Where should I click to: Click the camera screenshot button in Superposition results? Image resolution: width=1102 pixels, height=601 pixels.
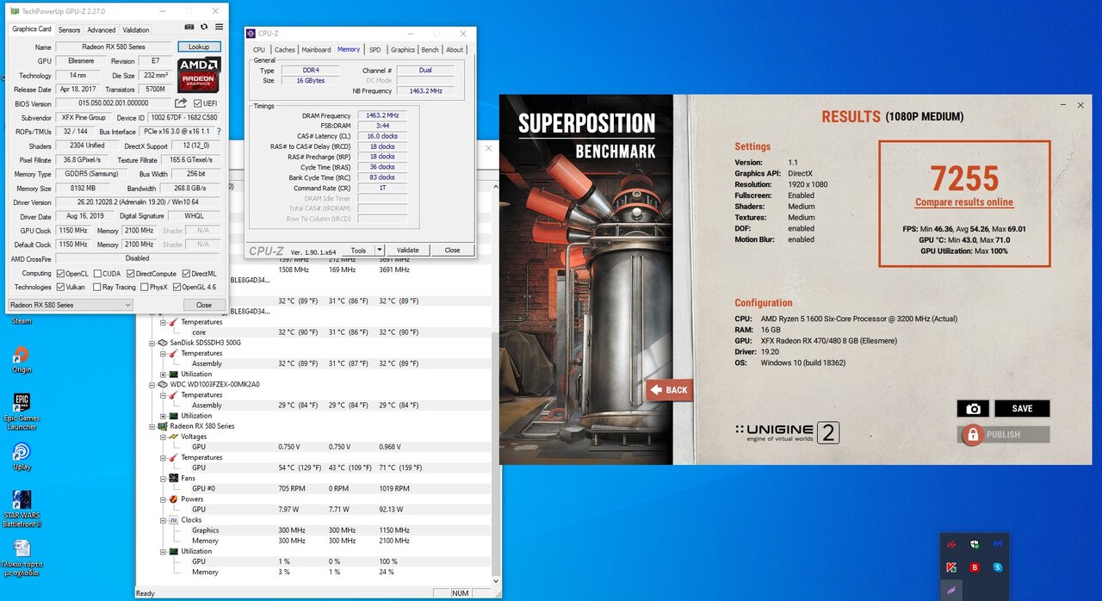(x=973, y=409)
